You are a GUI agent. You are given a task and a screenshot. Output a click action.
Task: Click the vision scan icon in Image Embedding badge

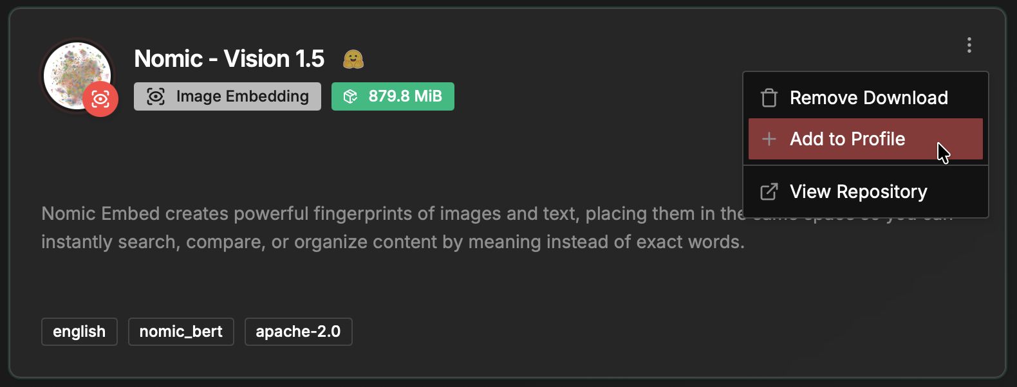click(x=155, y=96)
